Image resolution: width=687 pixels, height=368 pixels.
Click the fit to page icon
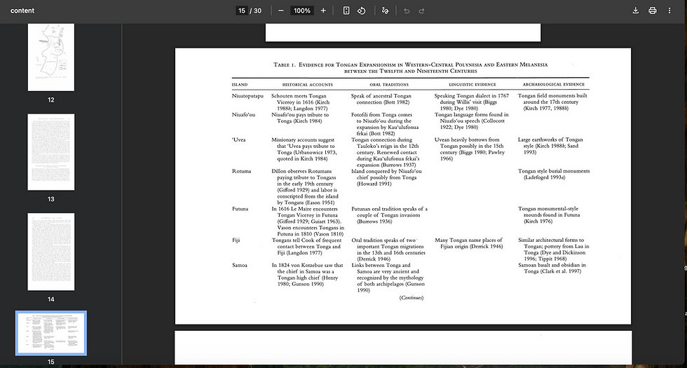pyautogui.click(x=346, y=11)
